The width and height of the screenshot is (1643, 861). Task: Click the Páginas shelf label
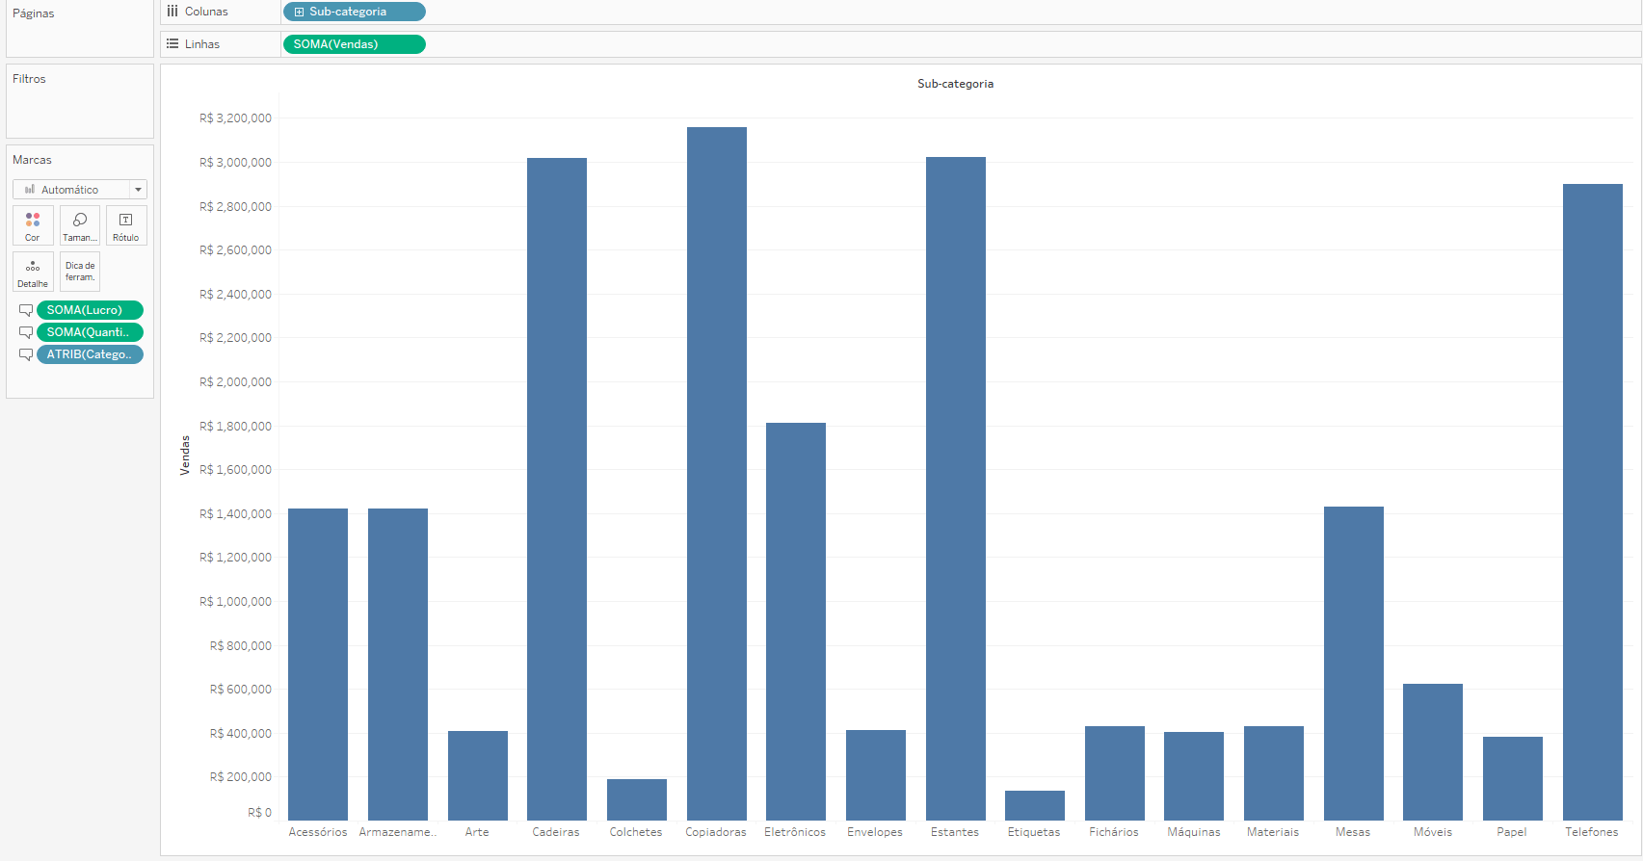tap(34, 13)
